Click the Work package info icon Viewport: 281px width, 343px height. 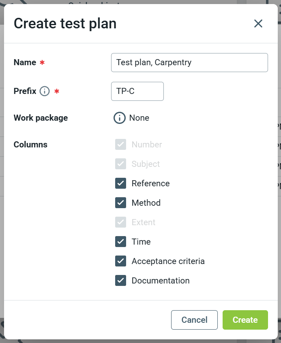(119, 118)
